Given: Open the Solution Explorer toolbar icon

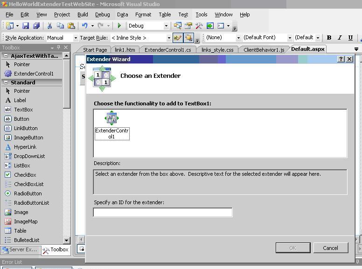Looking at the screenshot, I should point(178,26).
